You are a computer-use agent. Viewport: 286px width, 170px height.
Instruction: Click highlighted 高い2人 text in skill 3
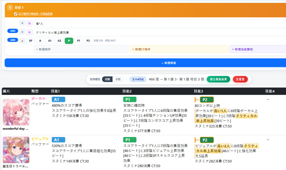pyautogui.click(x=223, y=146)
